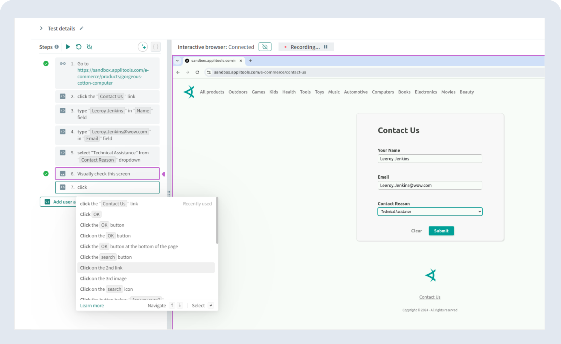
Task: Click the panel divider drag handle
Action: click(169, 194)
